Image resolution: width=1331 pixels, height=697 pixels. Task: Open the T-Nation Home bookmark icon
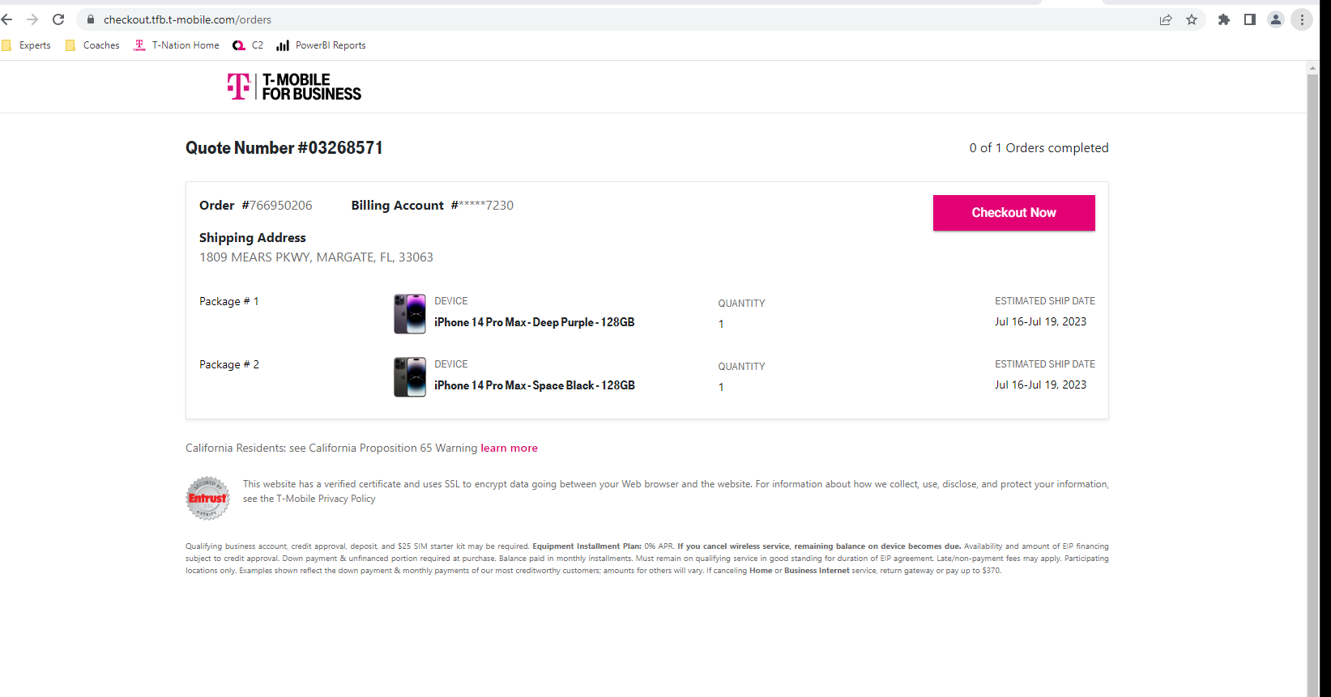pos(140,45)
